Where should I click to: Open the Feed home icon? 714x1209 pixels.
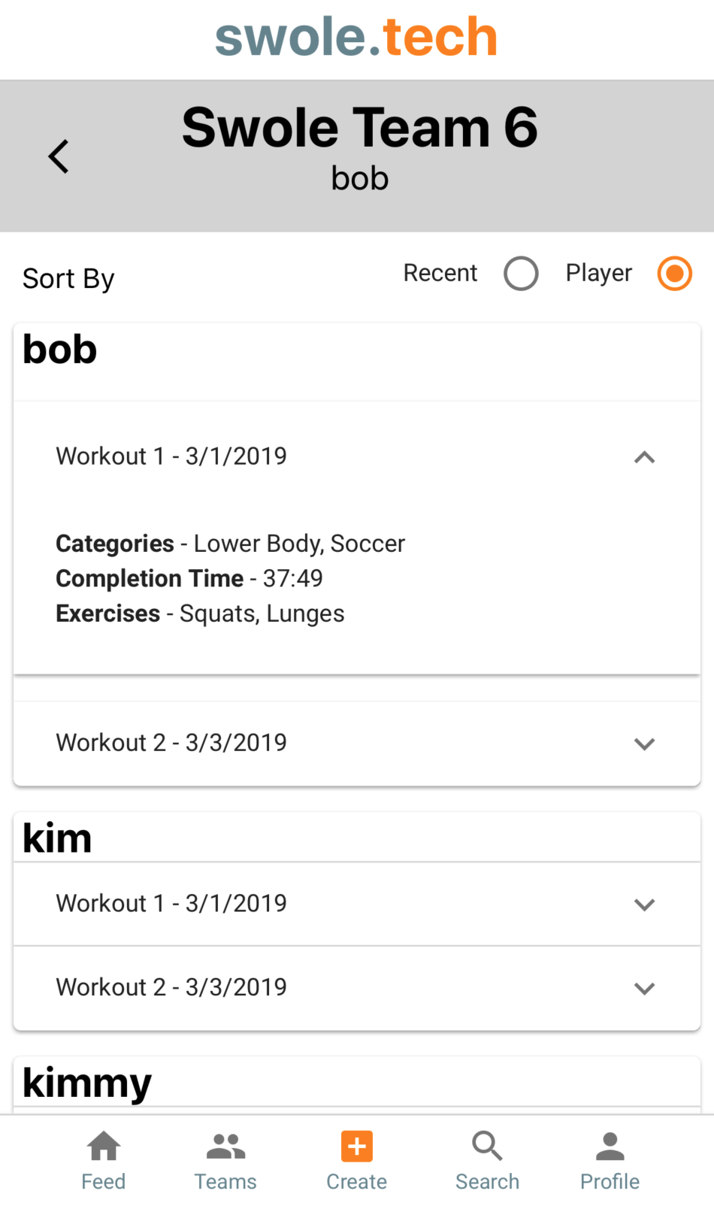pos(104,1146)
